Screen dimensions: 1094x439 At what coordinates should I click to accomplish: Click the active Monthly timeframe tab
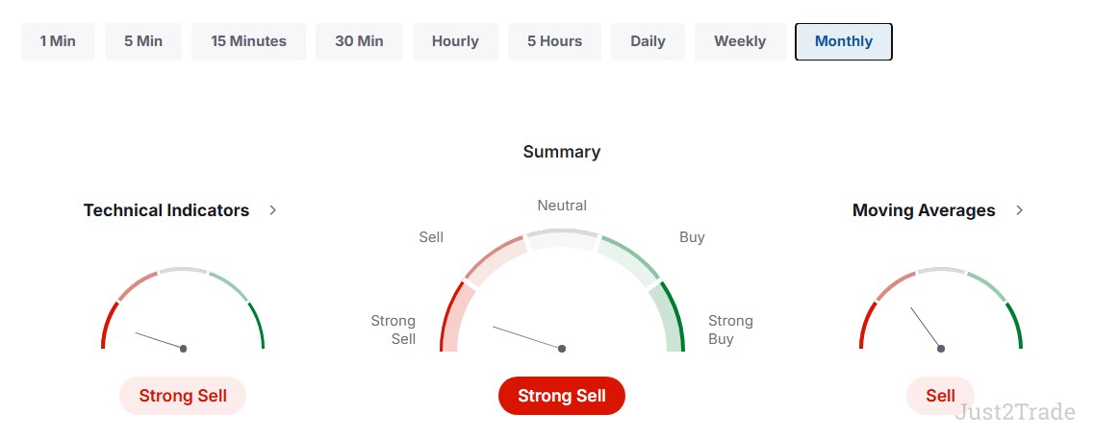pyautogui.click(x=844, y=42)
